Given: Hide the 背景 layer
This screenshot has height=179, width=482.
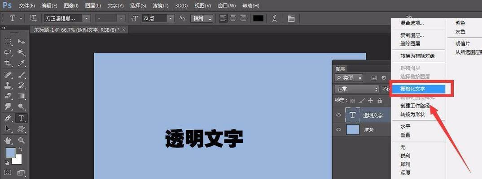Looking at the screenshot, I should tap(339, 130).
